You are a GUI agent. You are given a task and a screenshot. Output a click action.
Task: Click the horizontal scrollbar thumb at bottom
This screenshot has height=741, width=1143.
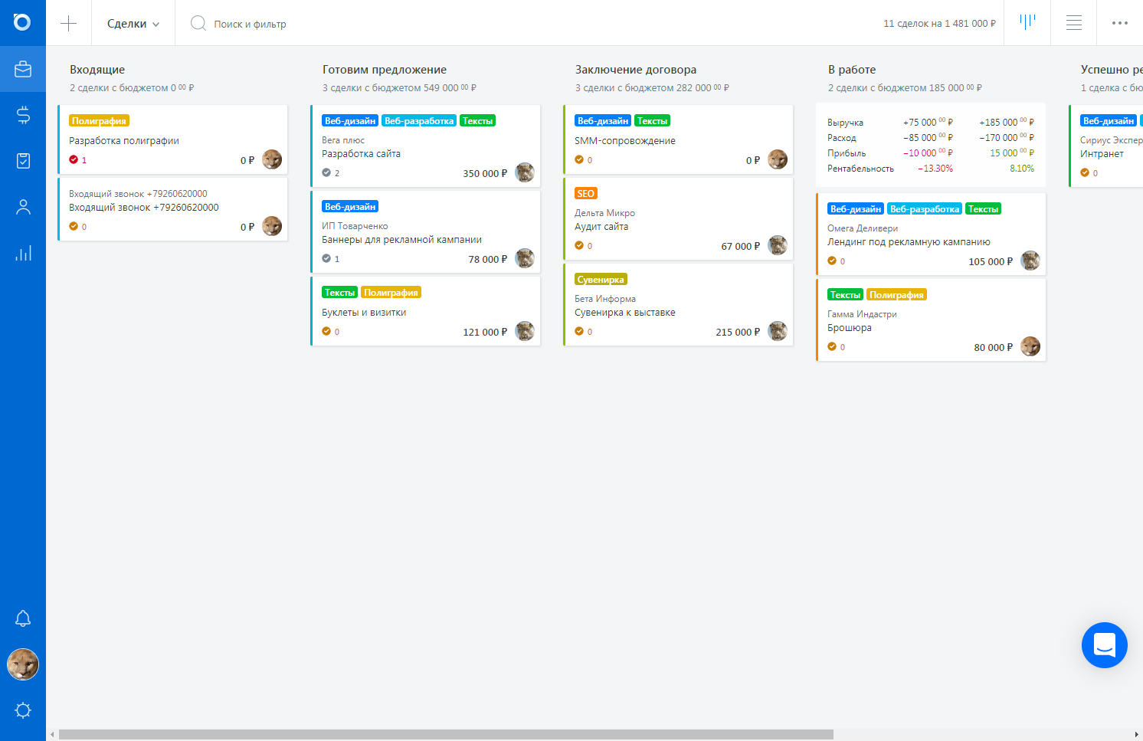click(446, 734)
